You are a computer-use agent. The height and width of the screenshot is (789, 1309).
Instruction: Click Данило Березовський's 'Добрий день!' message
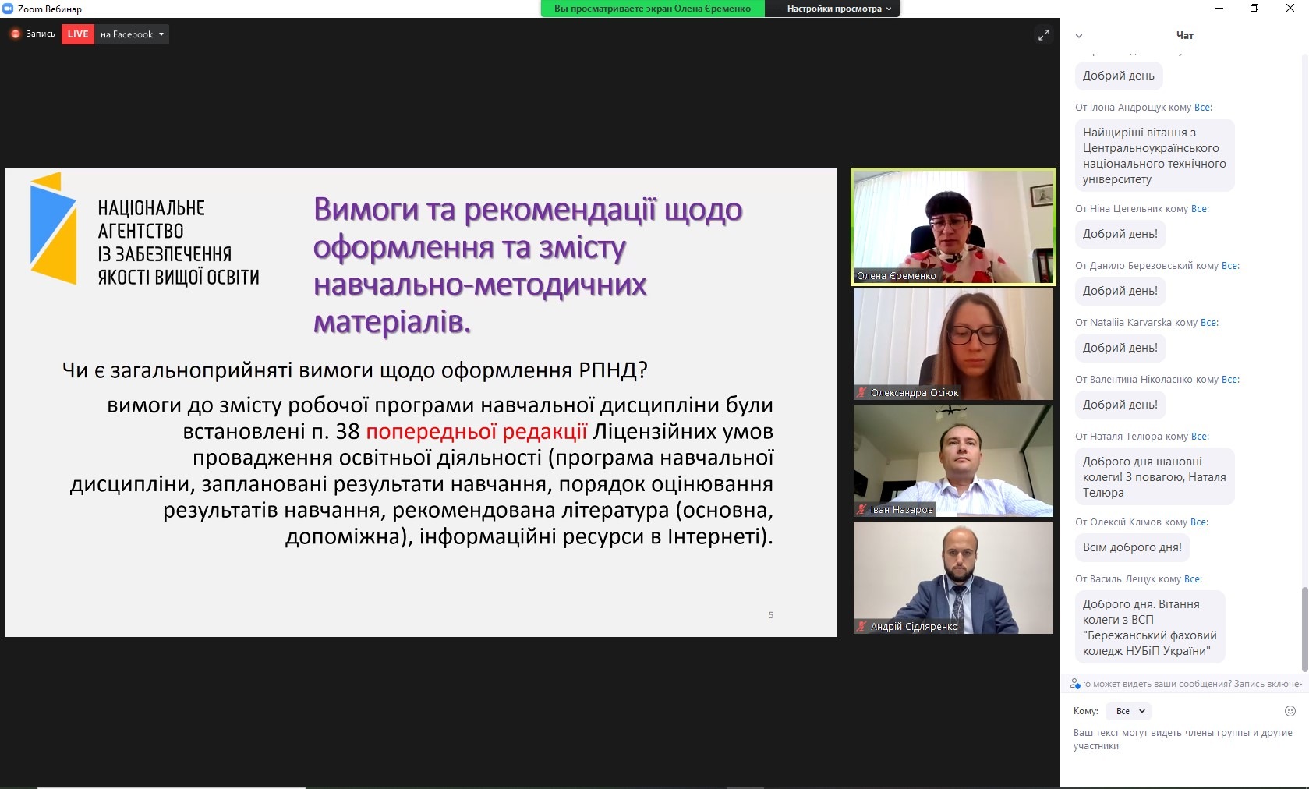tap(1120, 291)
